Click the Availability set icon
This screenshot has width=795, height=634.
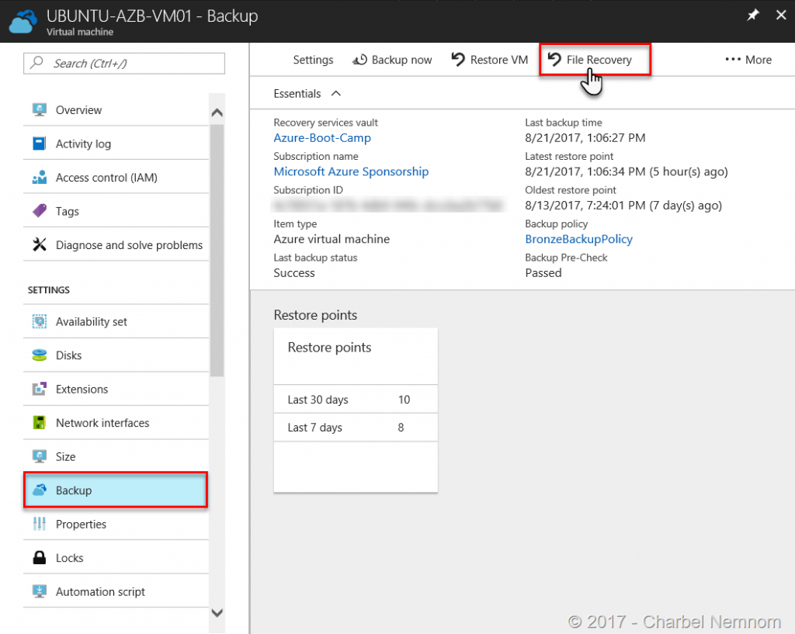pyautogui.click(x=40, y=321)
